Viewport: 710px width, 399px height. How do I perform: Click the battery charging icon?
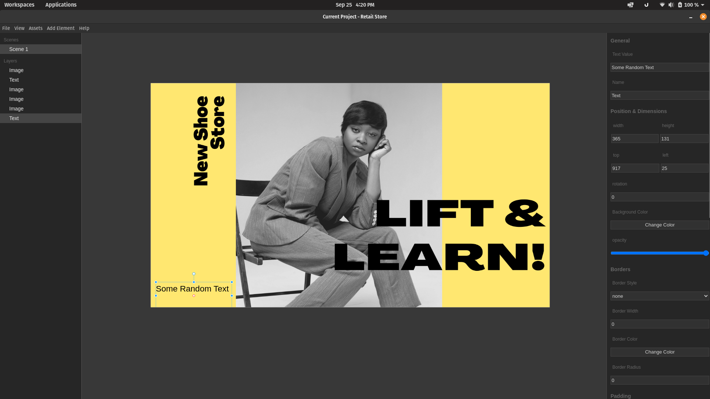tap(680, 5)
